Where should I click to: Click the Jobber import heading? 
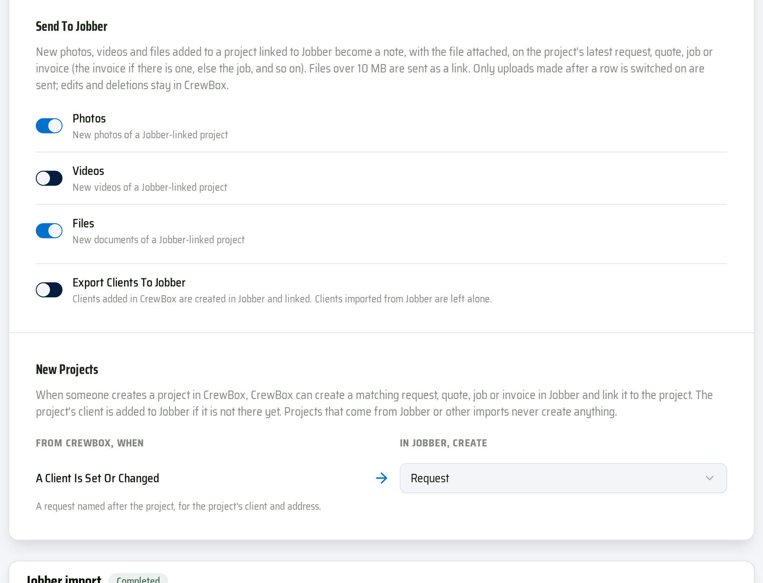click(64, 579)
